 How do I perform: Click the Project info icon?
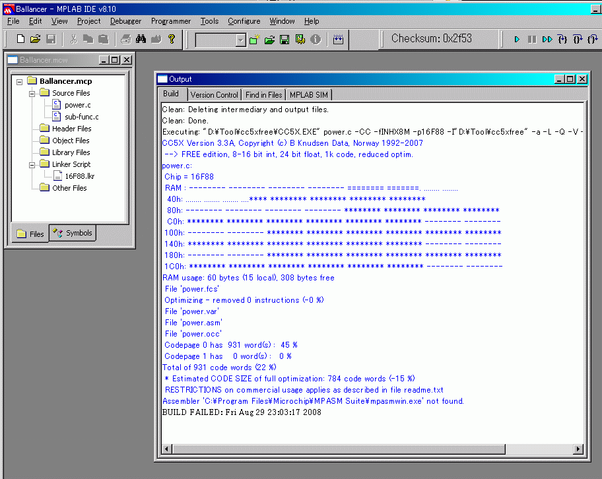tap(316, 39)
